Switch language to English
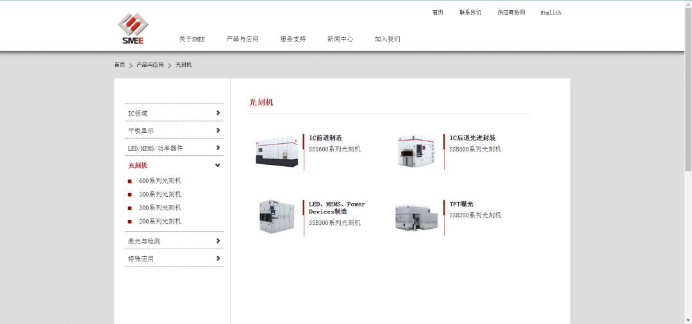692x324 pixels. pyautogui.click(x=551, y=13)
